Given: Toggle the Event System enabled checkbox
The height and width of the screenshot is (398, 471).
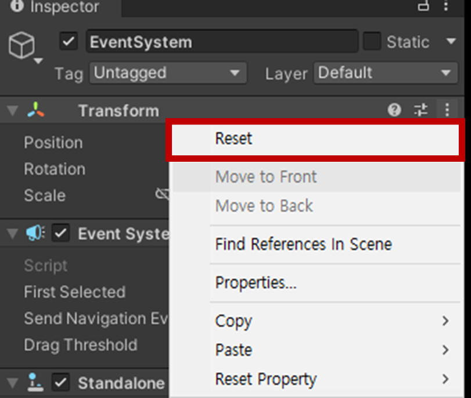Looking at the screenshot, I should [x=60, y=233].
